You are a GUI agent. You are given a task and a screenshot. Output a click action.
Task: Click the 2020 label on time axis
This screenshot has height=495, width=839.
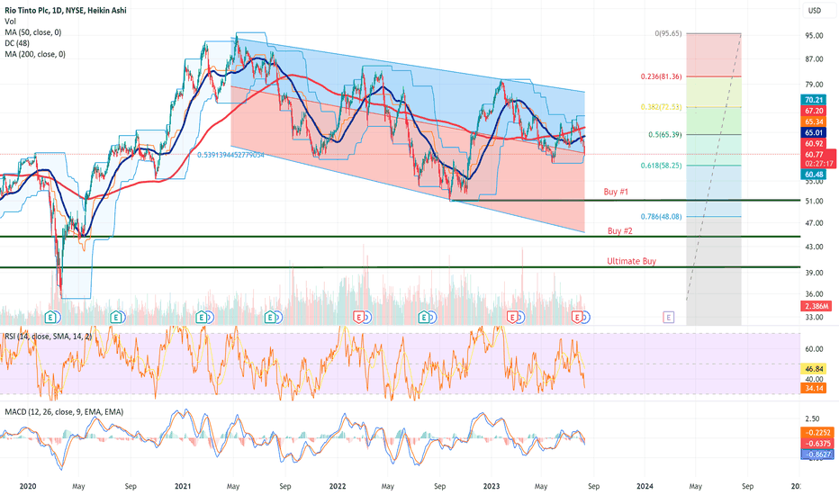tap(27, 486)
